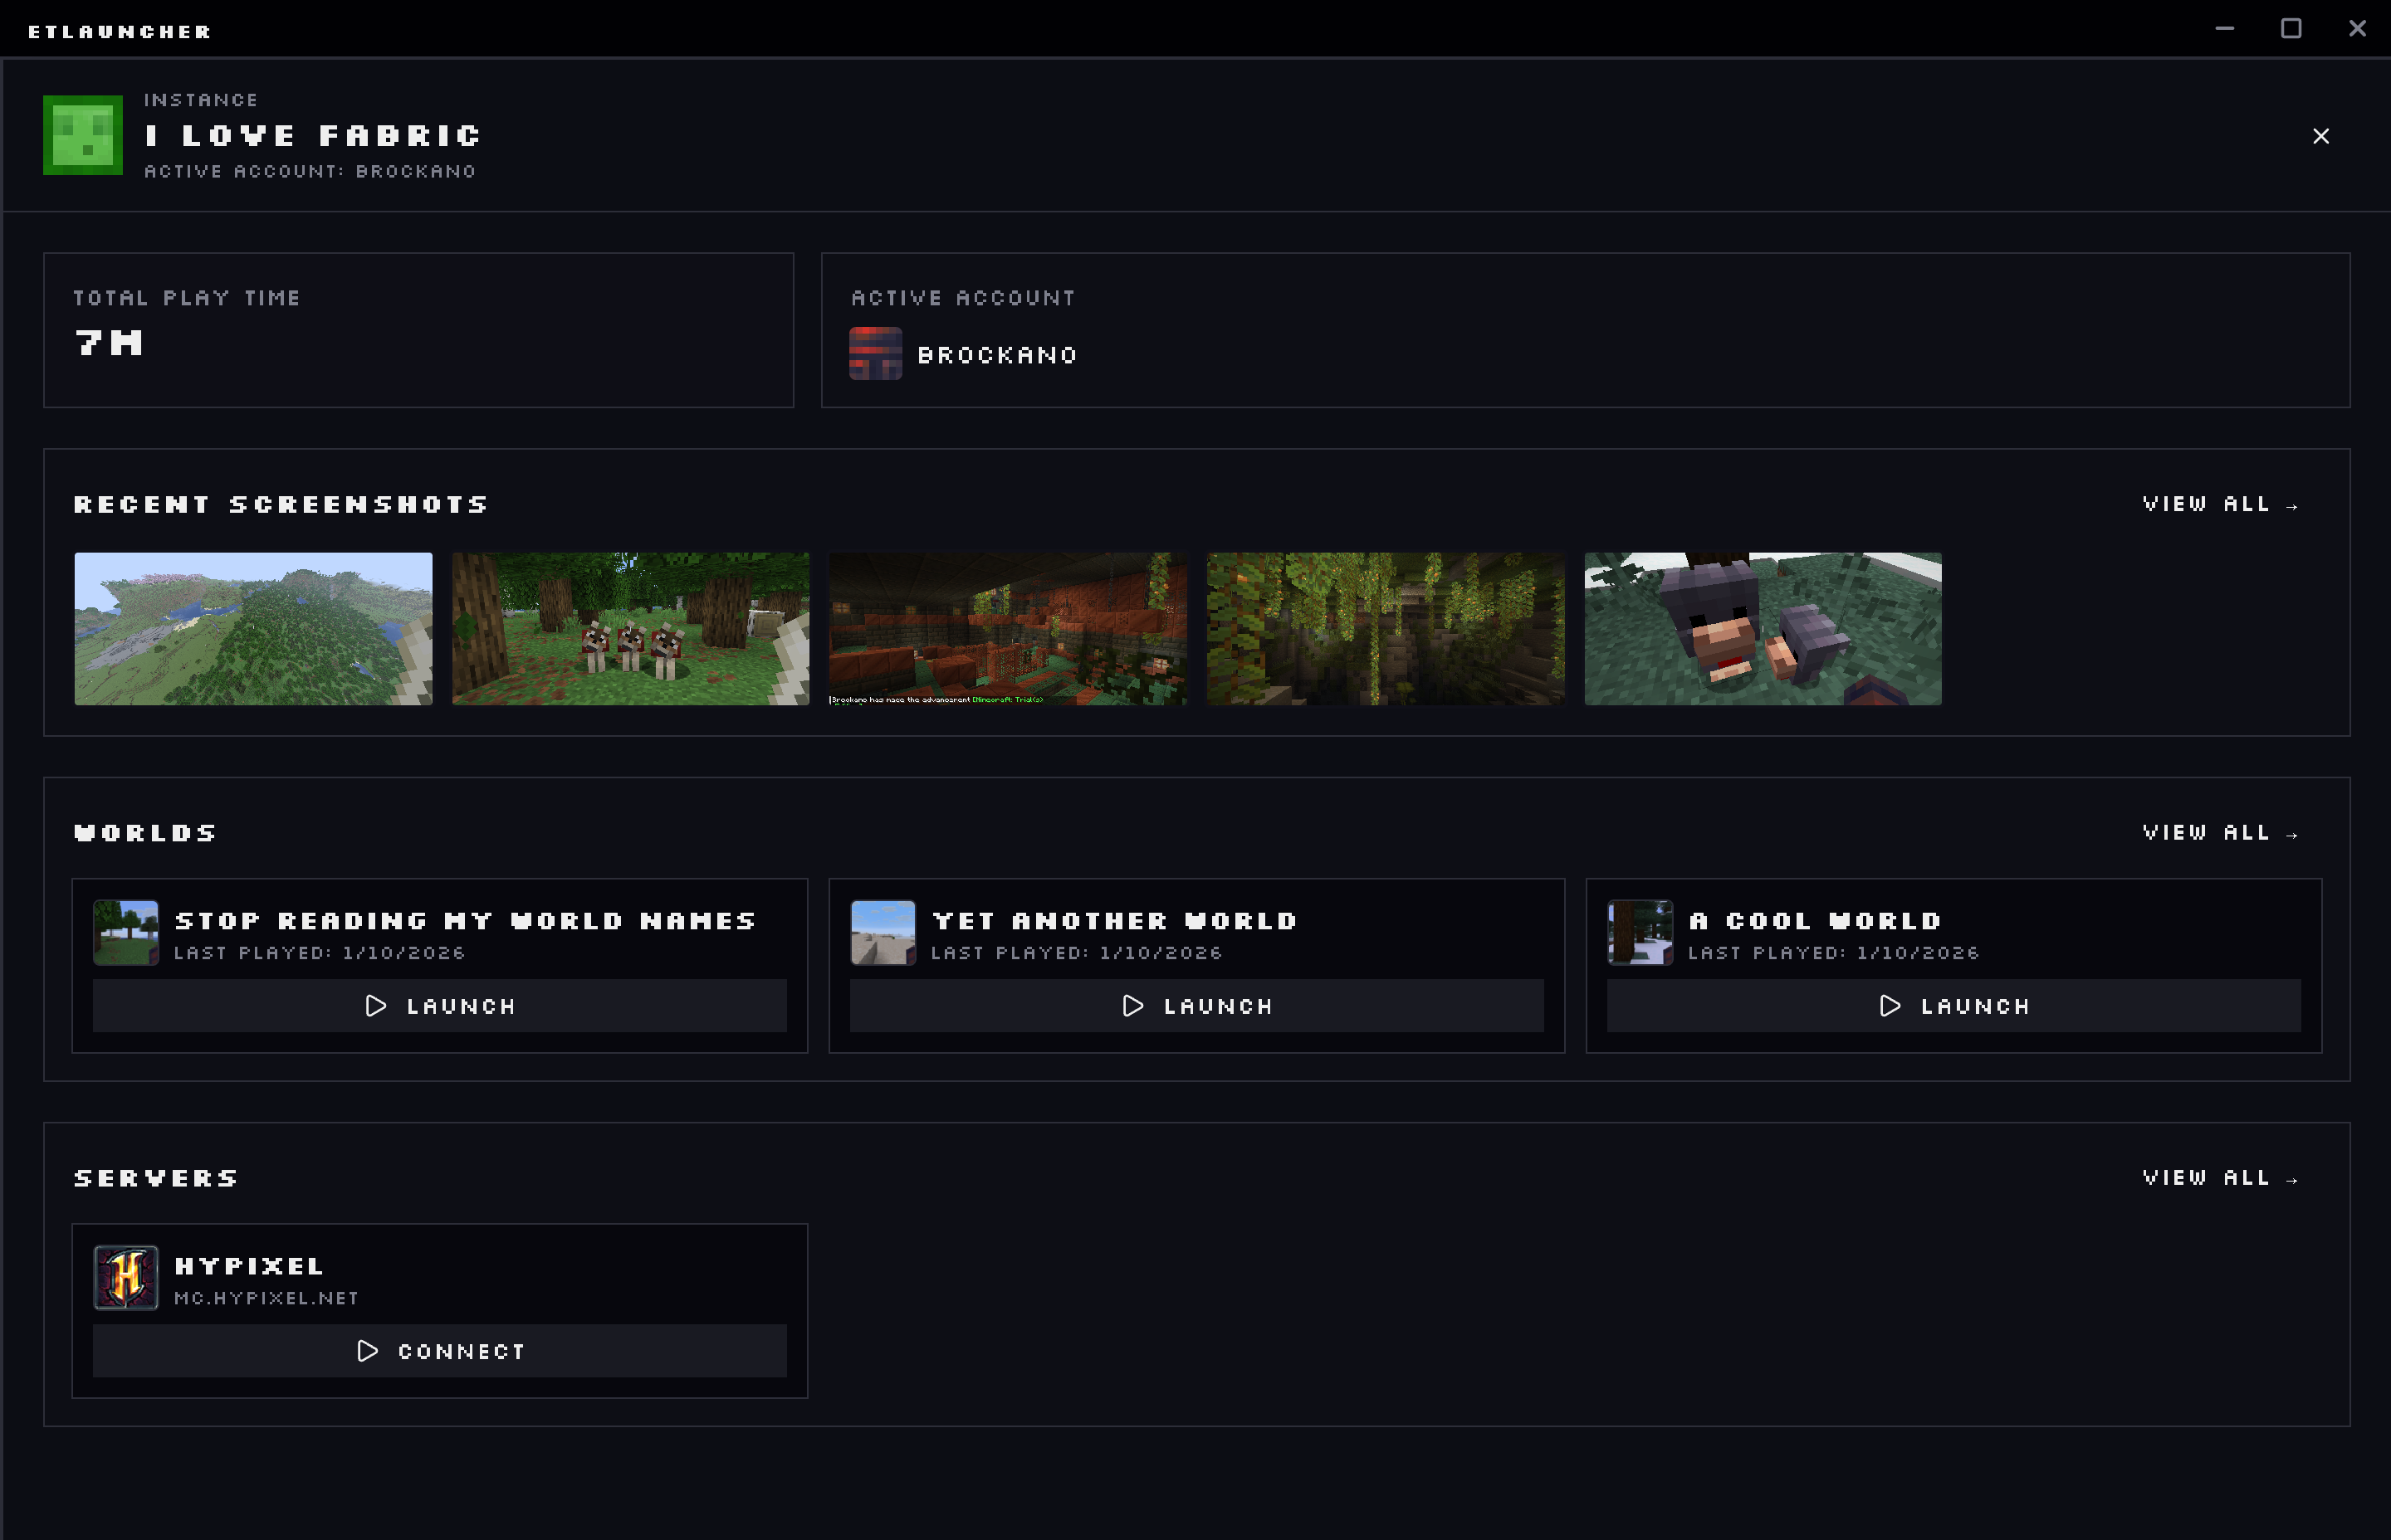Click the Yet Another World thumbnail icon

(x=883, y=932)
